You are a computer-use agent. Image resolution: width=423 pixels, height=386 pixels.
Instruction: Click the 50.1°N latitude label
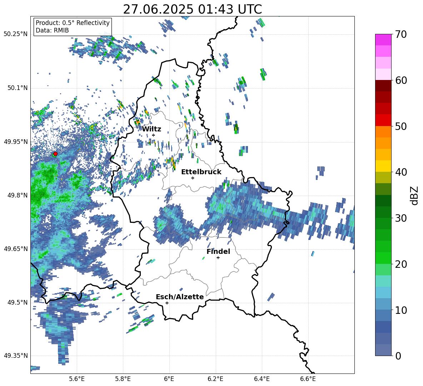[17, 88]
